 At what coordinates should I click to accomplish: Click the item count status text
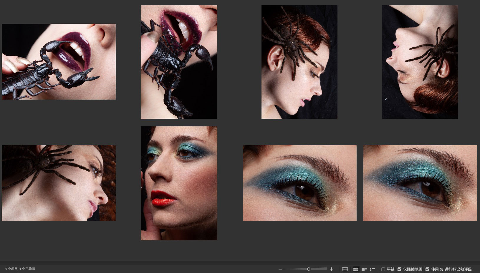(x=20, y=269)
